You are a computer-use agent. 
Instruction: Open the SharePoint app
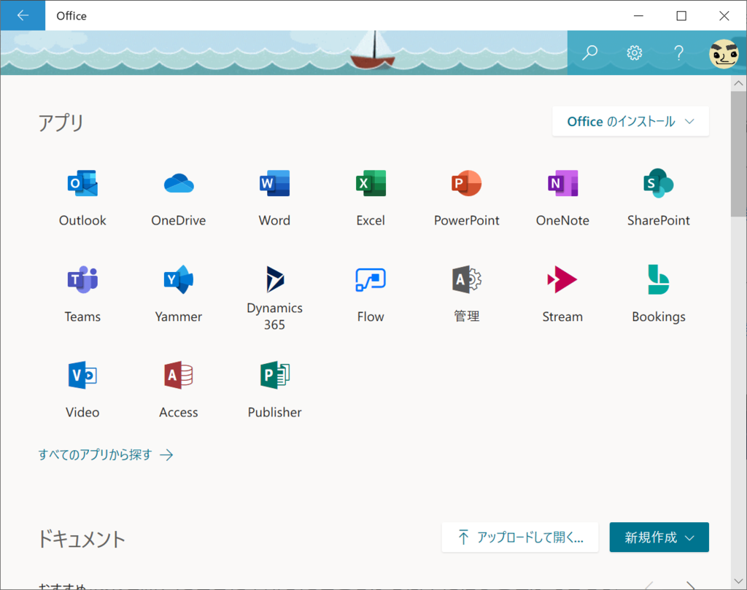pyautogui.click(x=659, y=198)
